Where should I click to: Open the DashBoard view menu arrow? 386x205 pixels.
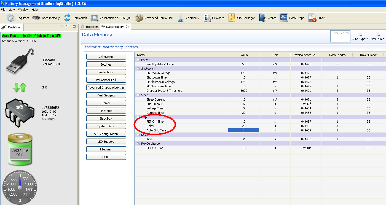pyautogui.click(x=62, y=26)
